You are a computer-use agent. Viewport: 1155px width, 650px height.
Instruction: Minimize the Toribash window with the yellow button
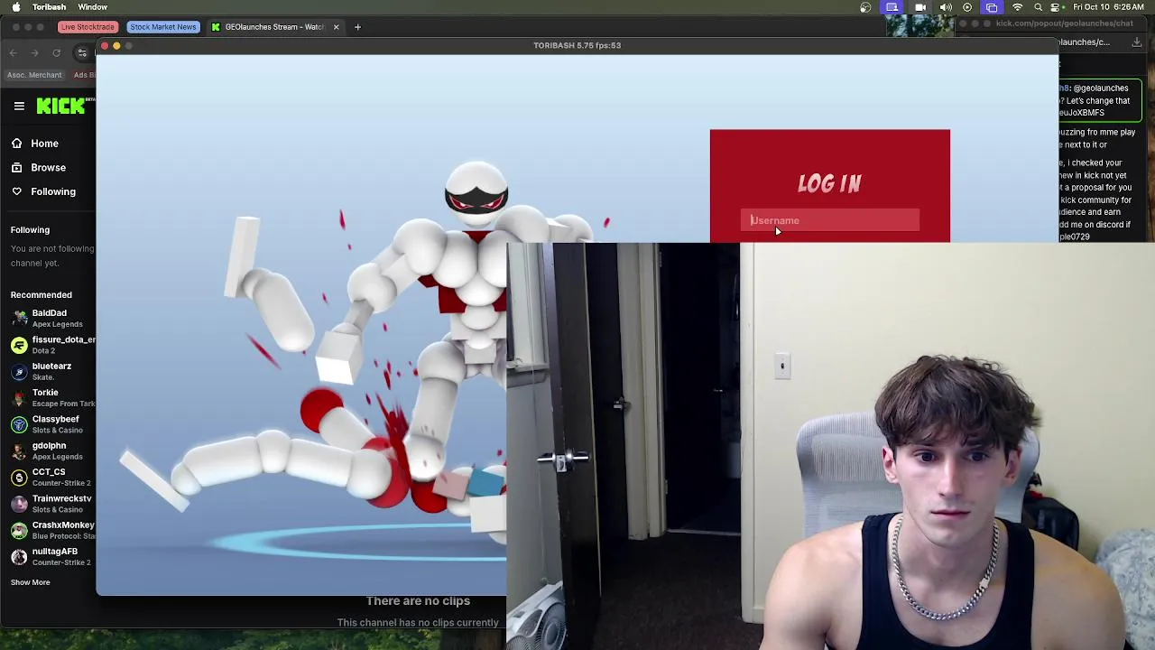[x=116, y=45]
